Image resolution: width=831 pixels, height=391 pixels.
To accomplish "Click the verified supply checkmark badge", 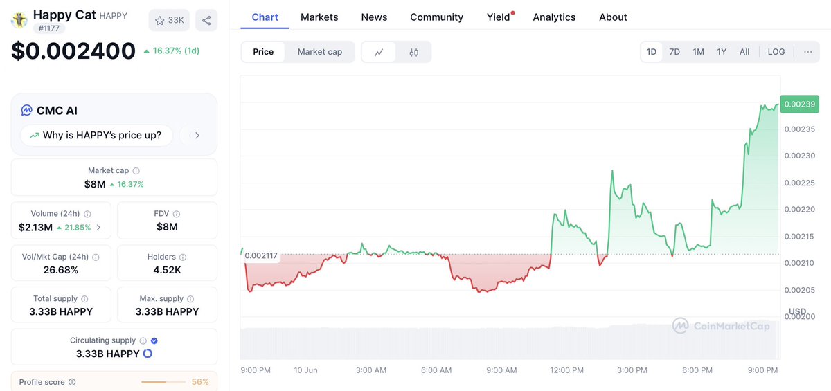I will click(x=154, y=340).
